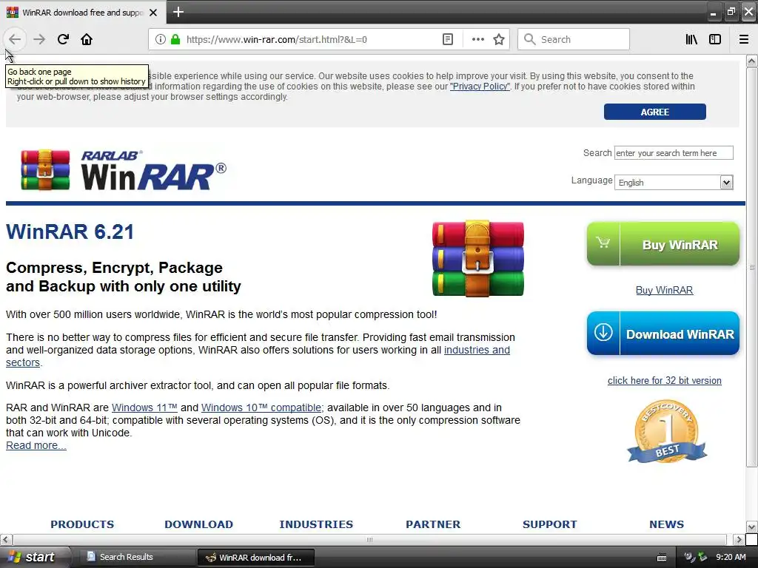This screenshot has height=568, width=758.
Task: Follow the Windows 11 link
Action: pos(144,408)
